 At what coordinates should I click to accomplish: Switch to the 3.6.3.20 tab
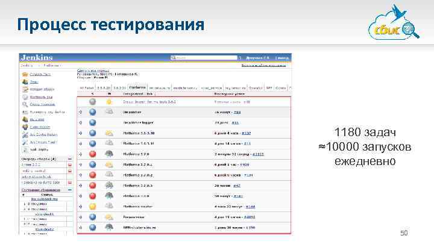[x=104, y=88]
